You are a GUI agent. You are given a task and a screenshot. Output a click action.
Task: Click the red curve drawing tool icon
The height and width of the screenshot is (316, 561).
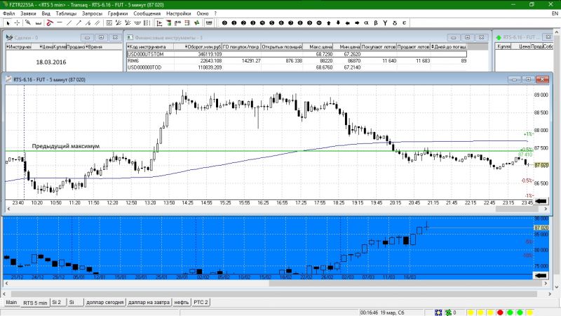coord(49,23)
